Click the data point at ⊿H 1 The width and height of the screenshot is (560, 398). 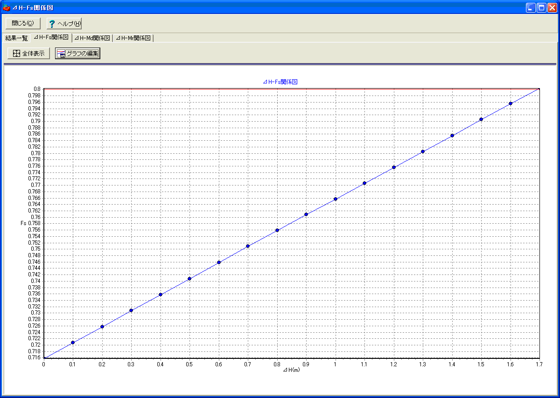tap(336, 199)
